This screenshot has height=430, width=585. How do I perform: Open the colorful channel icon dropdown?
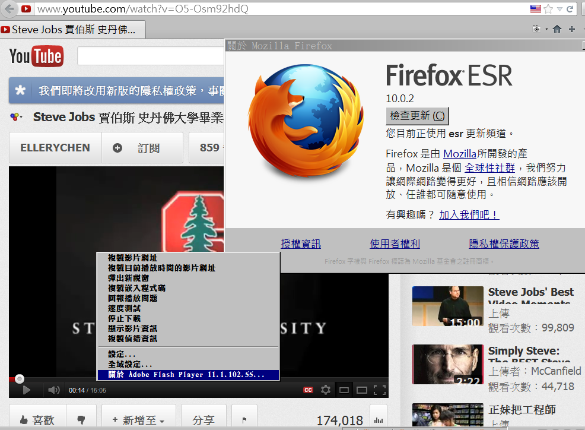(16, 118)
